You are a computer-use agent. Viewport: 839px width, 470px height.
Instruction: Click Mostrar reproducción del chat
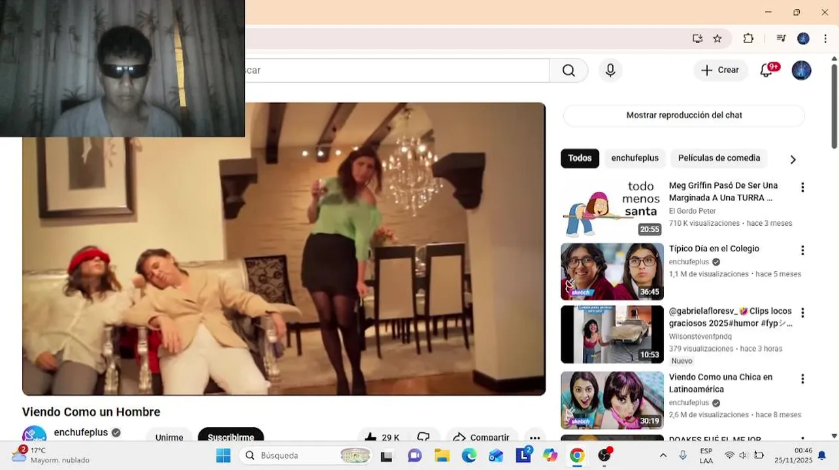684,116
